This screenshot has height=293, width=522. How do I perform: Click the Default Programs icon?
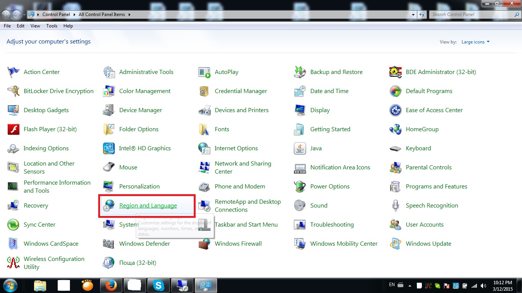[396, 91]
